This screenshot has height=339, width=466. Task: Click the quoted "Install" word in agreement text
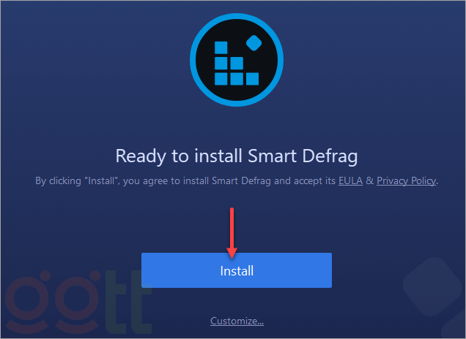[101, 180]
